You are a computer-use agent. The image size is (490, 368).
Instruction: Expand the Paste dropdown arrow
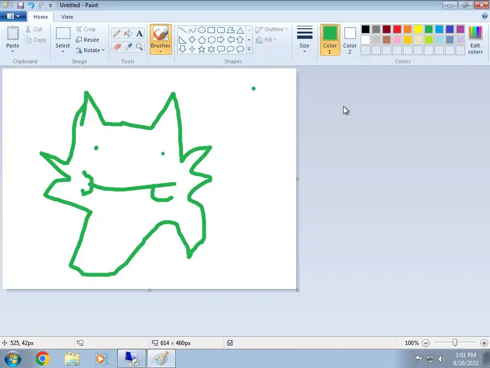(x=13, y=52)
